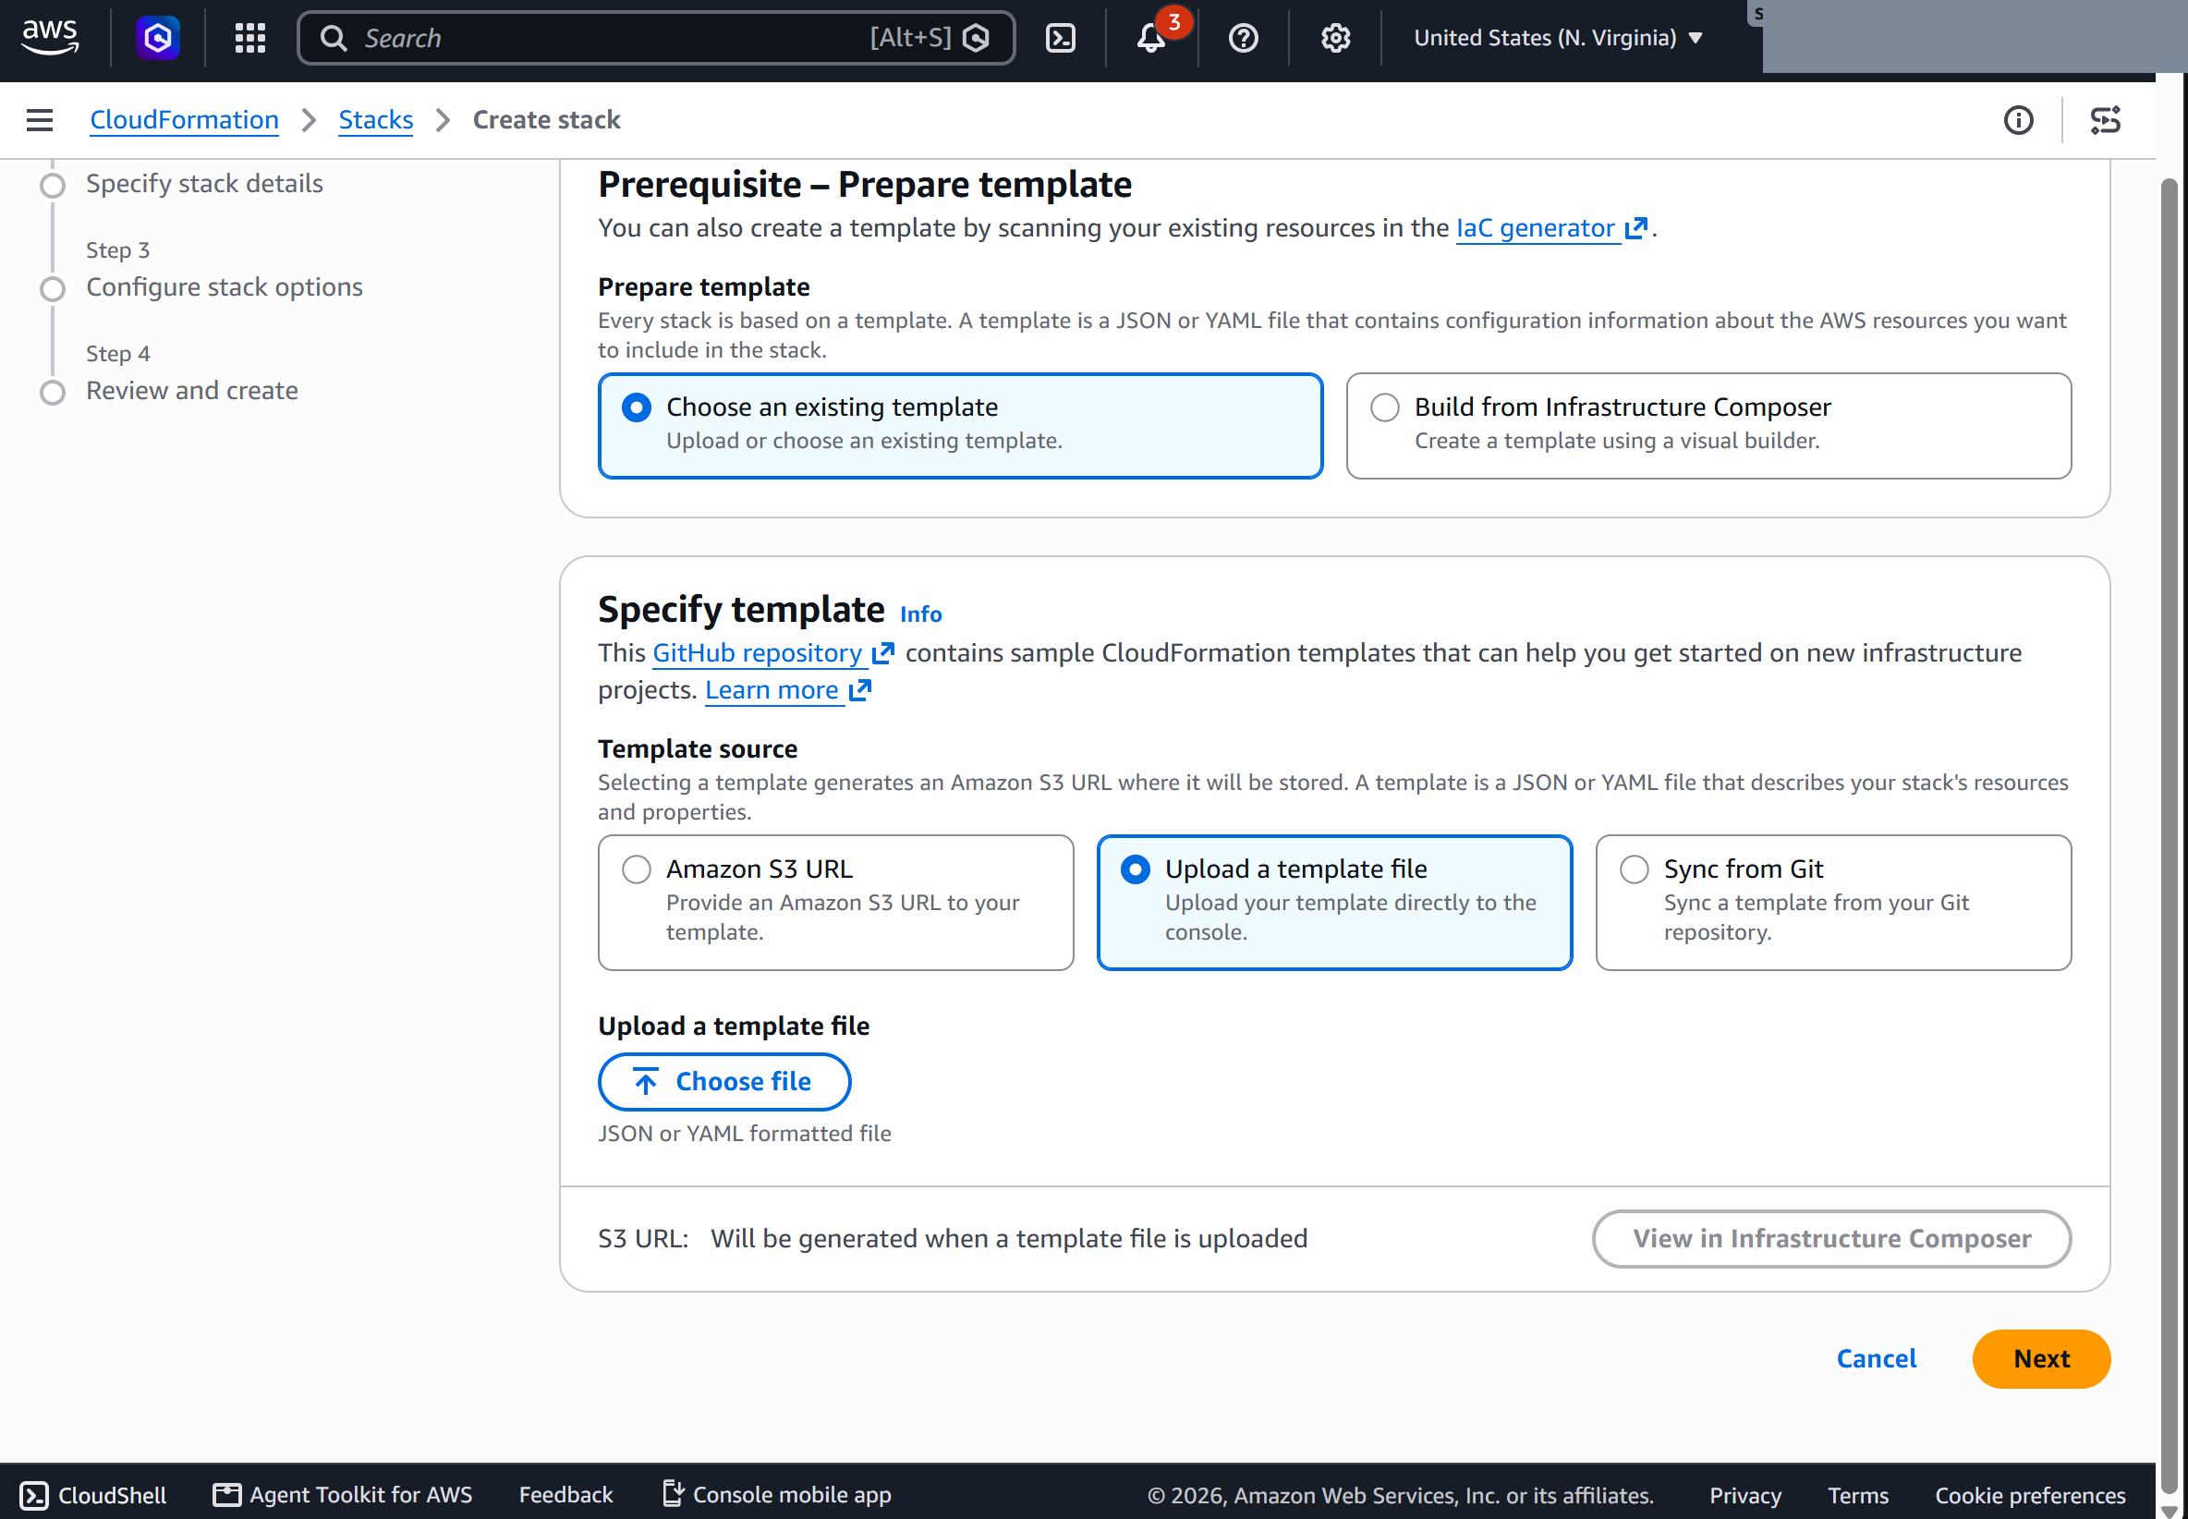The height and width of the screenshot is (1519, 2188).
Task: Click View in Infrastructure Composer button
Action: click(1831, 1238)
